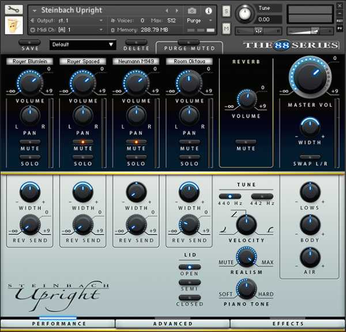Click the Lows EQ knob
The width and height of the screenshot is (346, 332).
click(310, 192)
